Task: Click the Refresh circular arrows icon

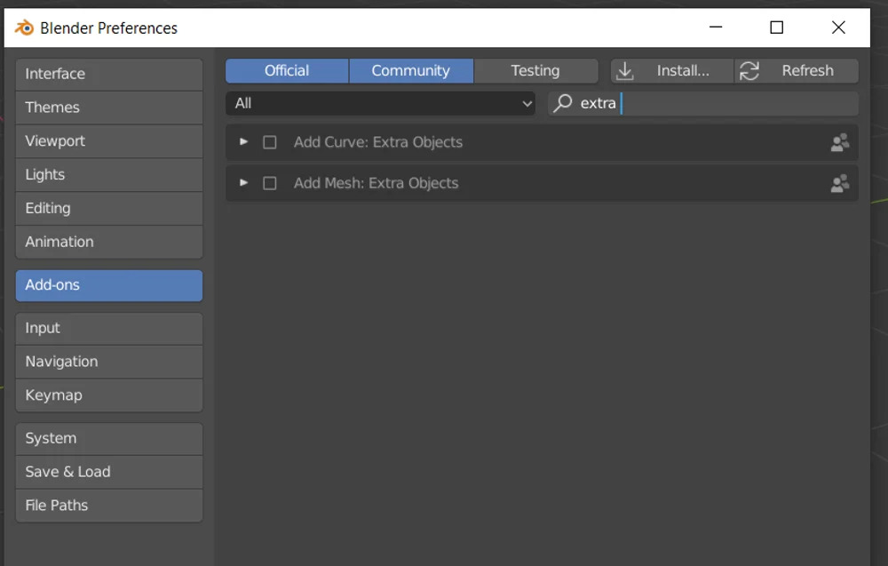Action: (749, 71)
